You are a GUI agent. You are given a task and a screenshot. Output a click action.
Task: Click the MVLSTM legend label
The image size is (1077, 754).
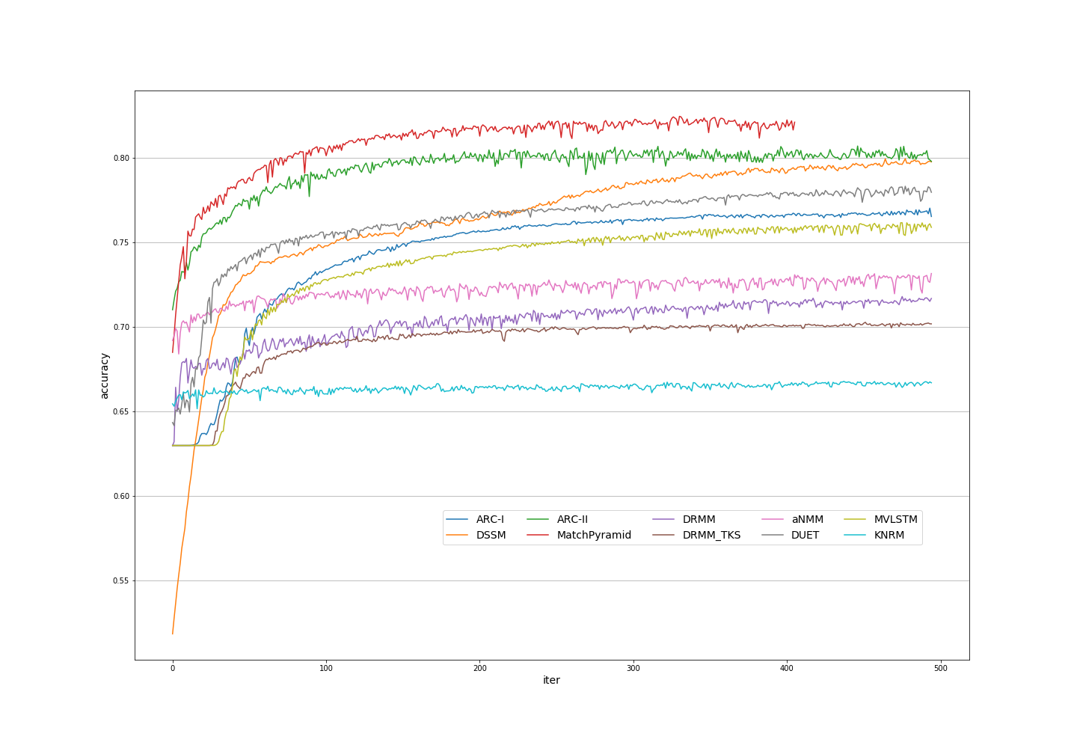pos(895,519)
